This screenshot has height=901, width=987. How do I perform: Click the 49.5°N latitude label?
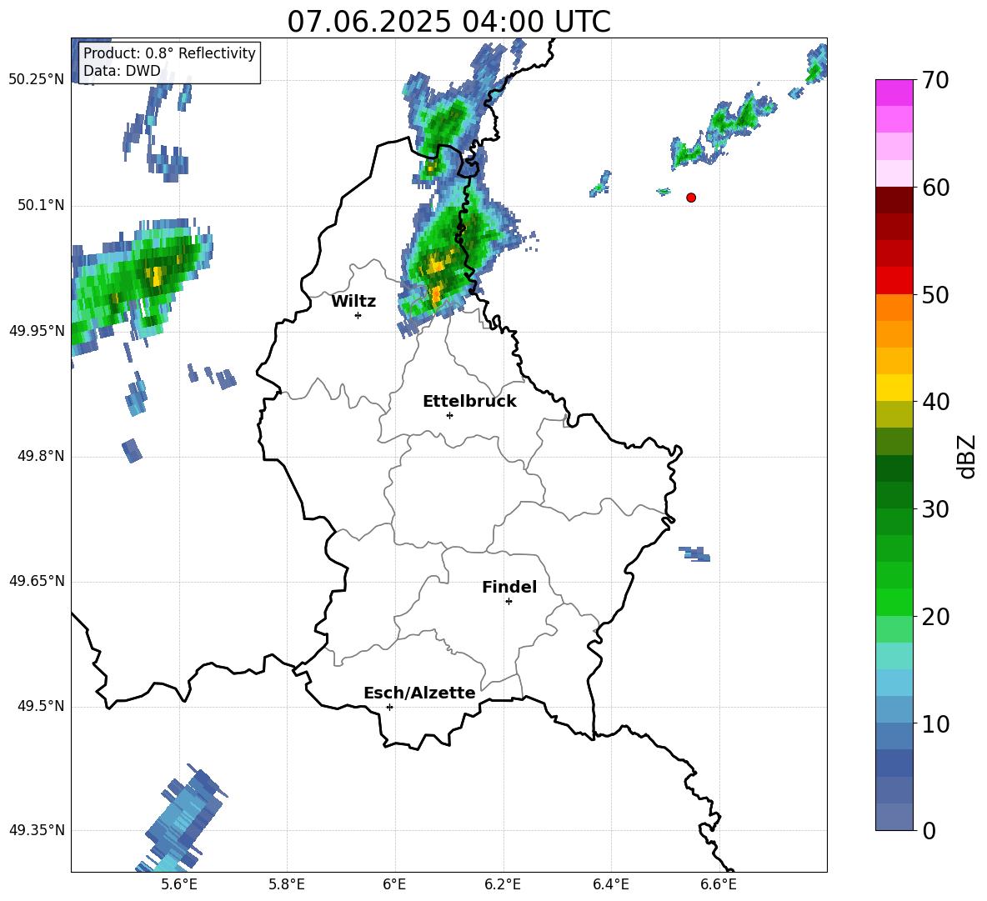tap(41, 706)
